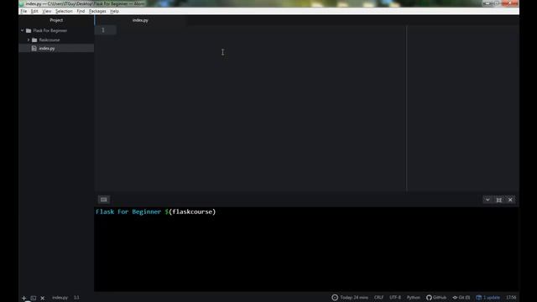Click the Today time tracker clock icon
This screenshot has height=302, width=537.
coord(335,298)
